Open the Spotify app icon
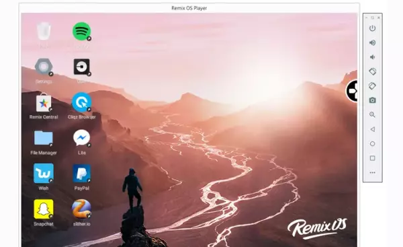Viewport: 403px width, 247px height. point(82,32)
